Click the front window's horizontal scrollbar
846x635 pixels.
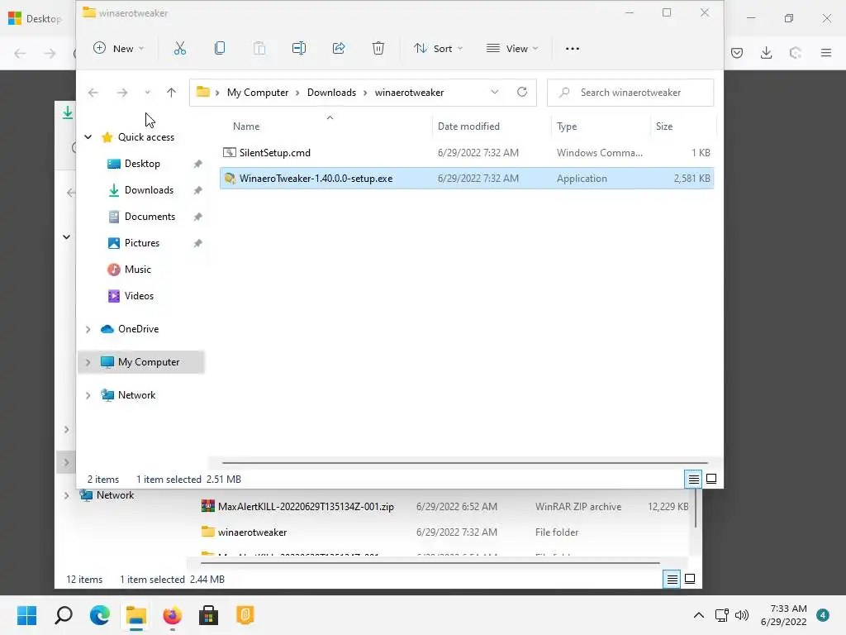(464, 463)
